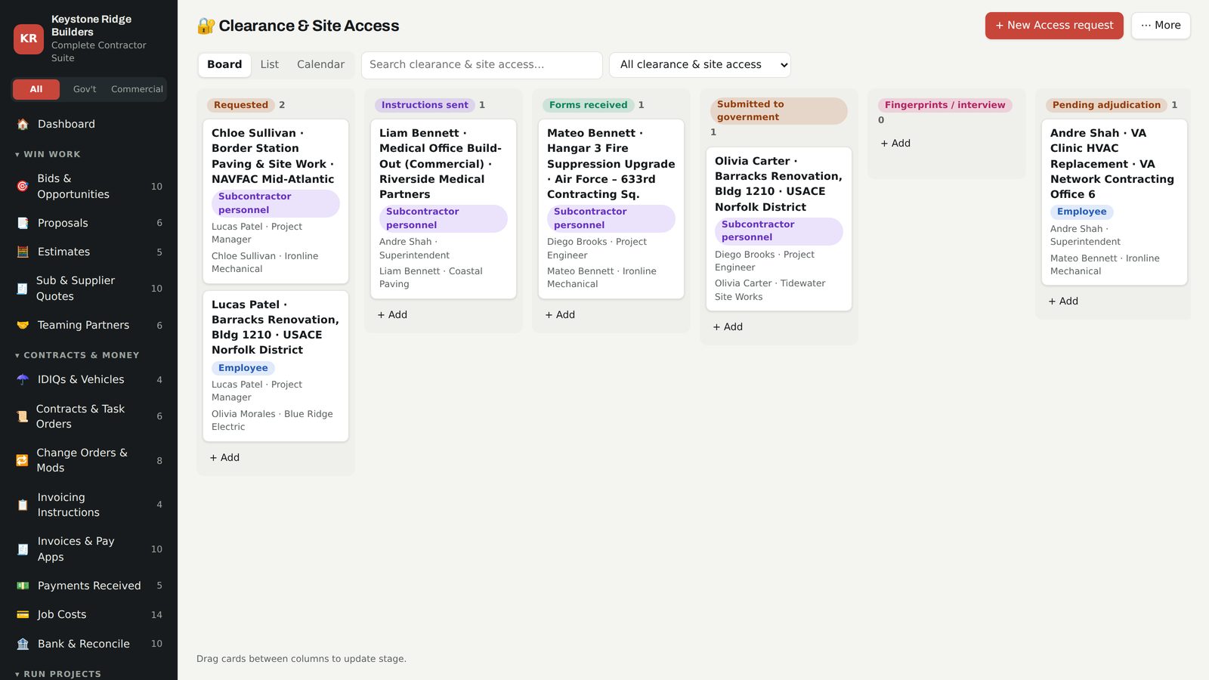This screenshot has height=680, width=1209.
Task: Focus the Search clearance & site access field
Action: click(482, 65)
